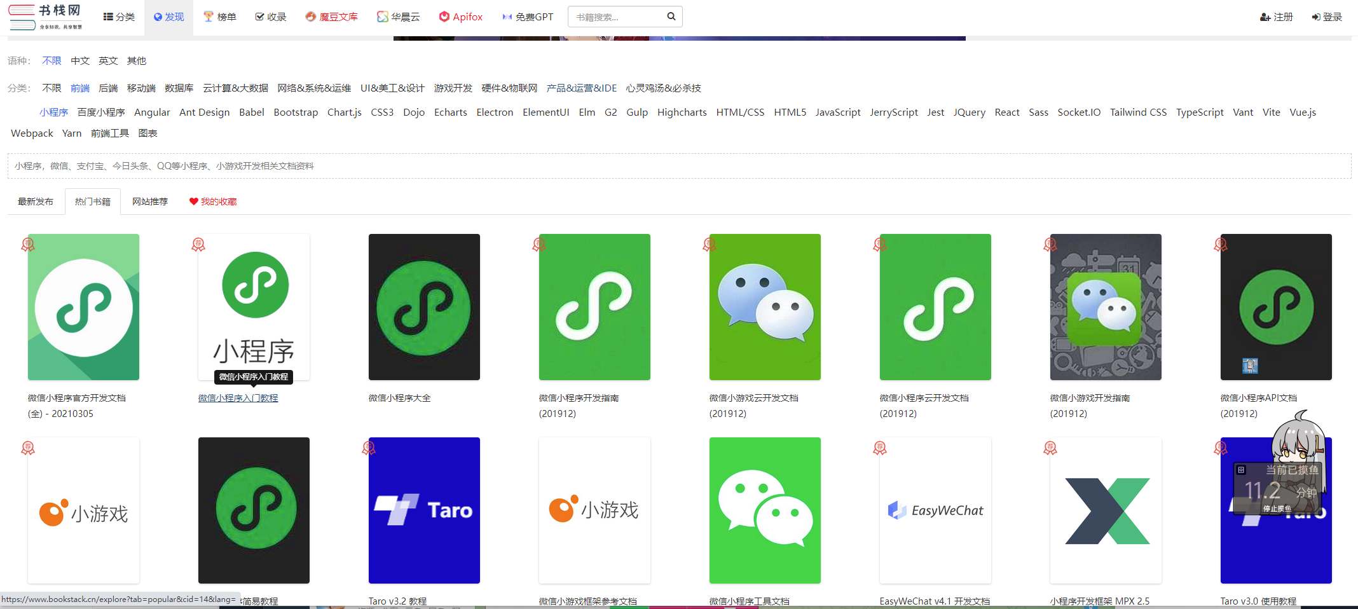Viewport: 1358px width, 609px height.
Task: Open the Apifox link
Action: click(461, 17)
